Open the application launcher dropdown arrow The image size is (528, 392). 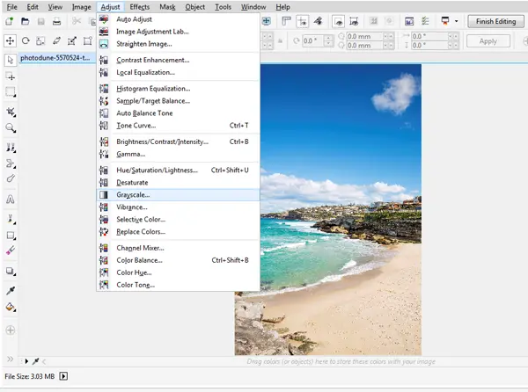pyautogui.click(x=456, y=21)
